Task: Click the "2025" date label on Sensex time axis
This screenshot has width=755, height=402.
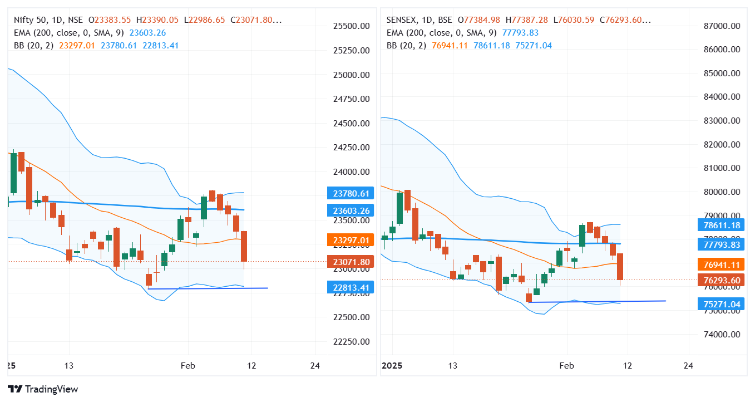Action: click(x=391, y=366)
